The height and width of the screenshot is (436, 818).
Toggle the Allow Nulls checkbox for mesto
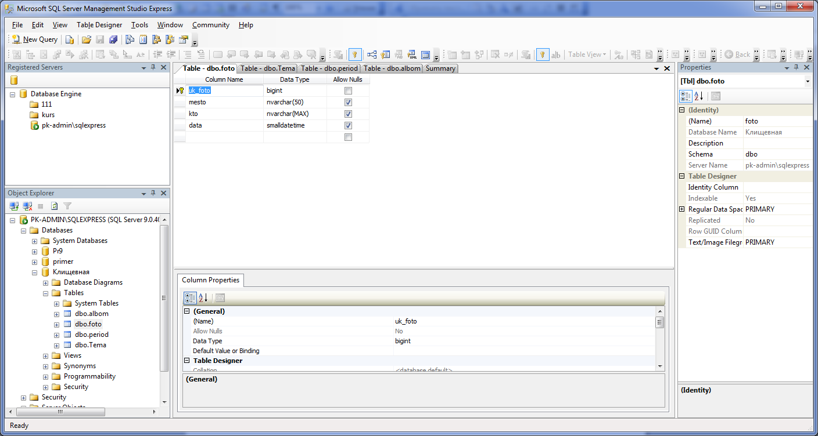click(x=348, y=103)
